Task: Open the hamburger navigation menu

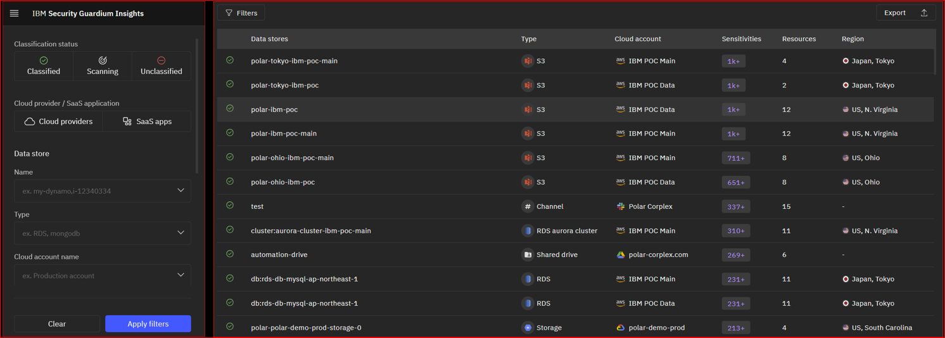Action: click(14, 13)
